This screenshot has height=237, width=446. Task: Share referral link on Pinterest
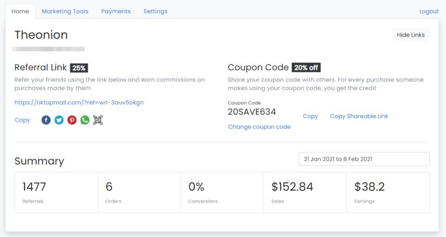pyautogui.click(x=72, y=120)
